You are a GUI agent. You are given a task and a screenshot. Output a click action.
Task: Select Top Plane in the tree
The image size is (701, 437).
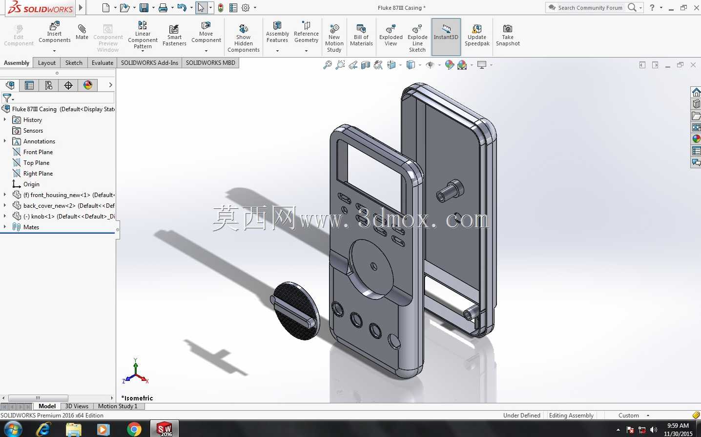36,163
